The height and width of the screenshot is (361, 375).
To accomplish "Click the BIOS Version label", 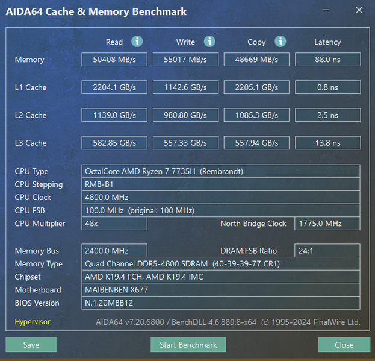I will 37,303.
